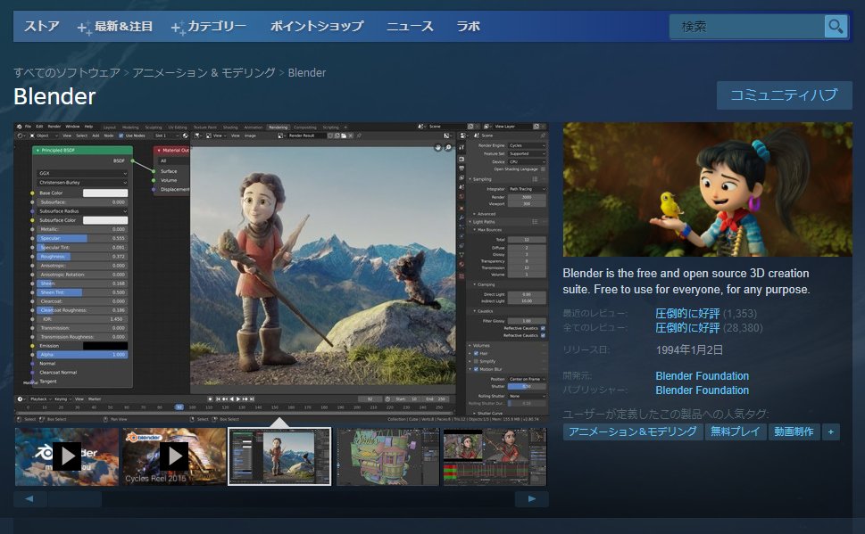
Task: Open the ニュース tab
Action: click(410, 26)
